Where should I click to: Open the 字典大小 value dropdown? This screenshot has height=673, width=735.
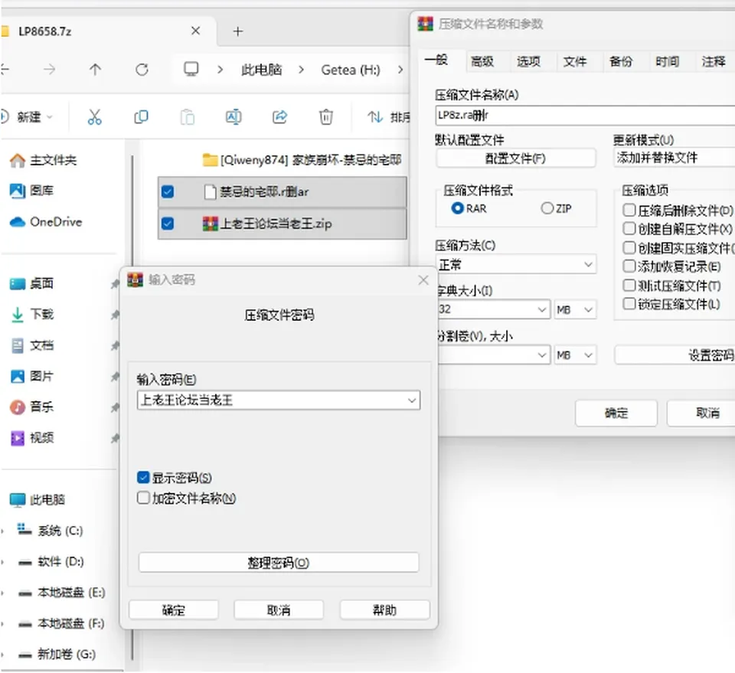point(542,309)
